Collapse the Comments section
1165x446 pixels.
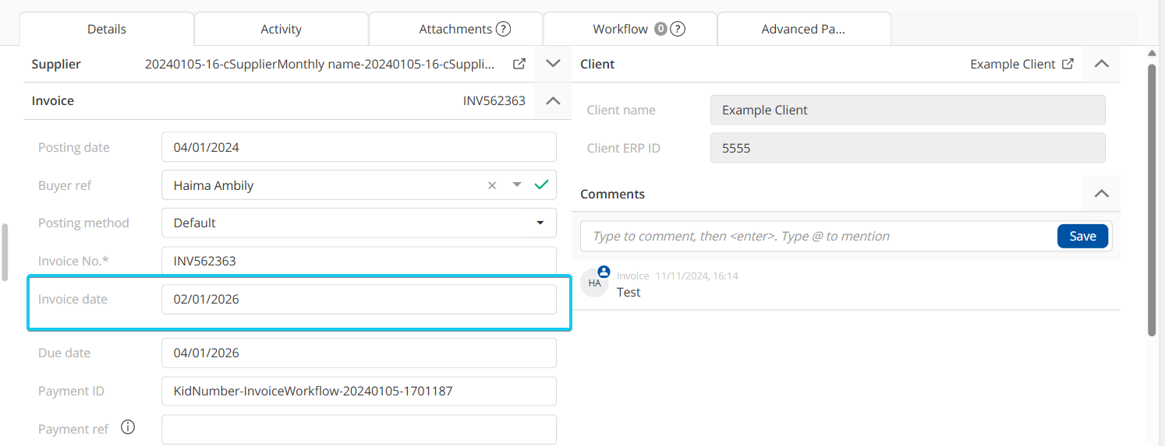(x=1101, y=194)
